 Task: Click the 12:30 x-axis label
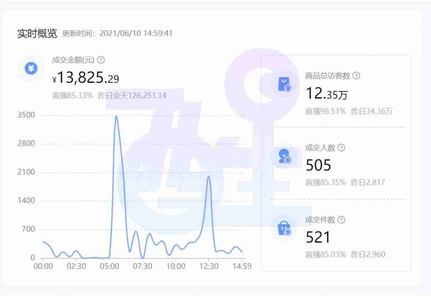[209, 266]
